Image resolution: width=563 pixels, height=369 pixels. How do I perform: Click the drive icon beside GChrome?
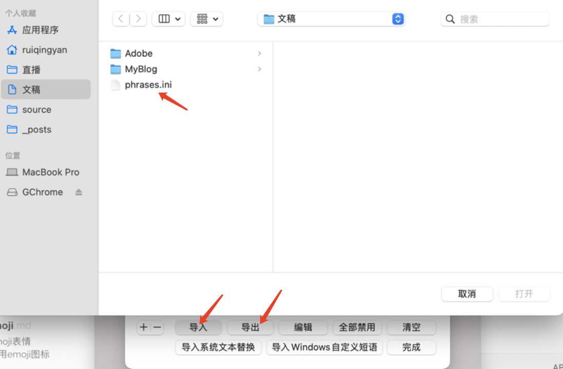pos(12,192)
